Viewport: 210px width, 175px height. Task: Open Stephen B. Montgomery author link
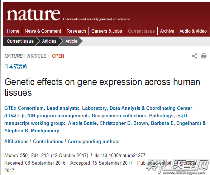[x=32, y=131]
